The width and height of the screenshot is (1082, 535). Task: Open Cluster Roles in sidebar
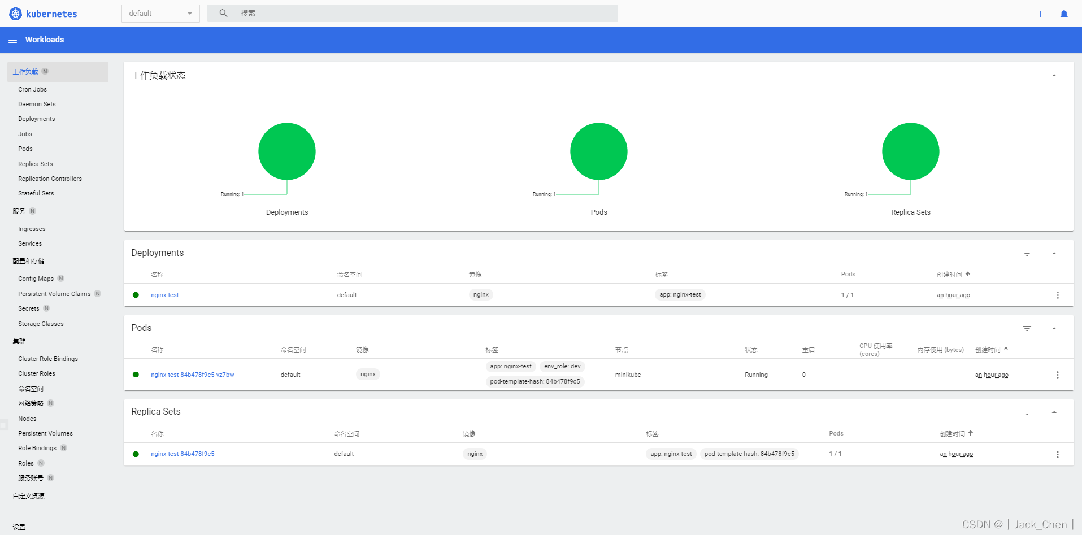[x=37, y=373]
